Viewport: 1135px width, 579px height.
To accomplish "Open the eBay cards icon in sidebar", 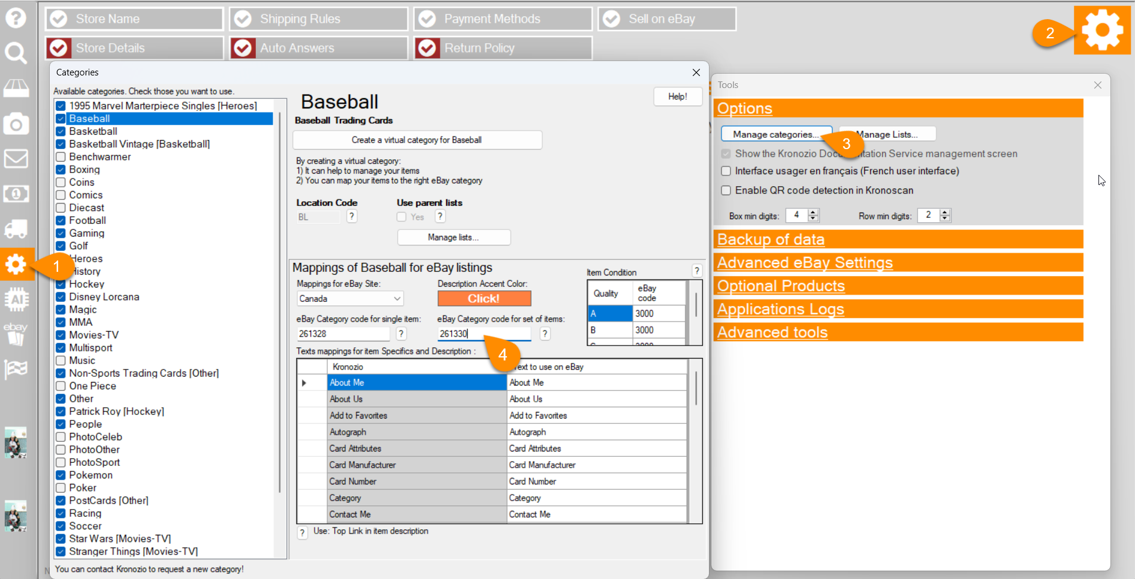I will (x=16, y=334).
